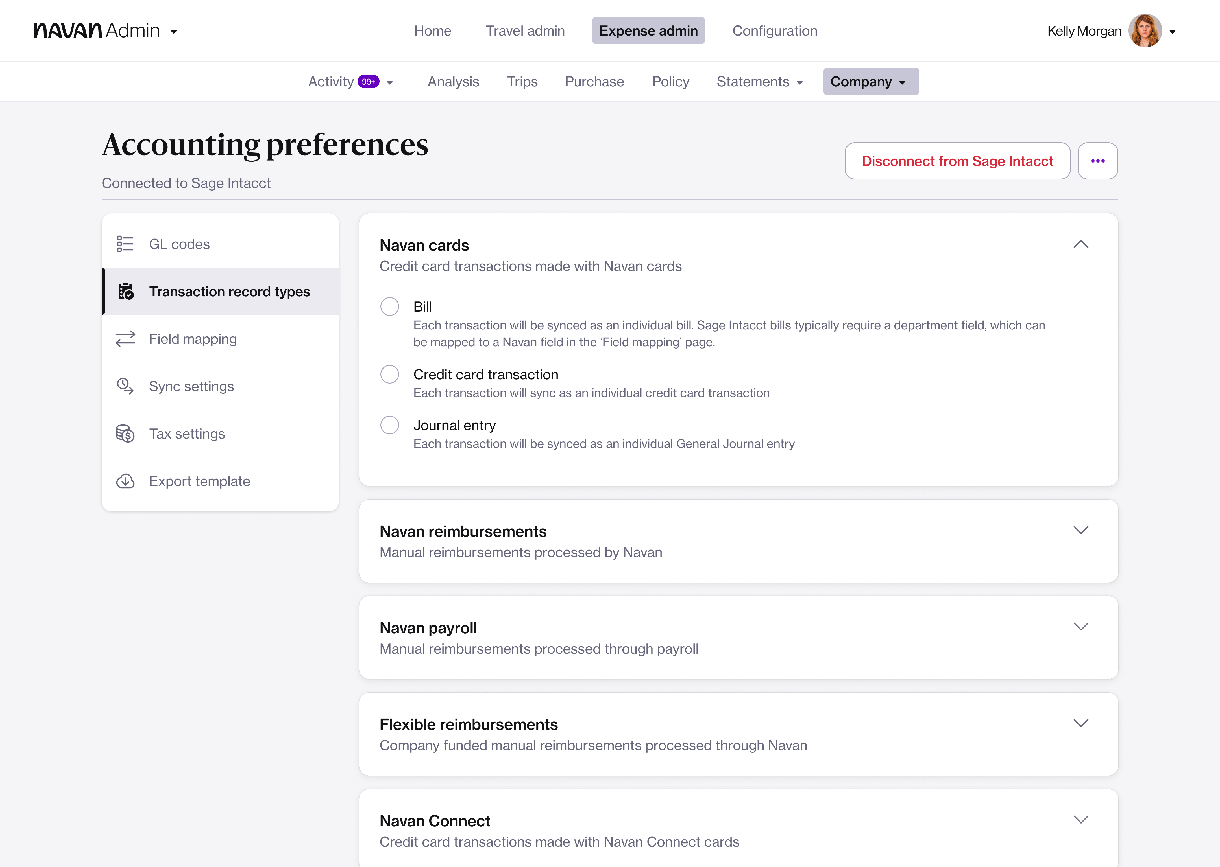The width and height of the screenshot is (1220, 867).
Task: Expand the Navan payroll section
Action: pyautogui.click(x=1080, y=627)
